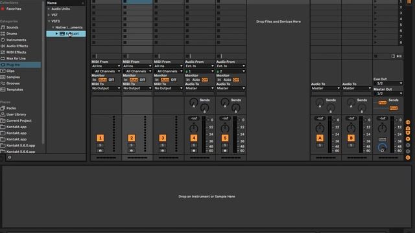This screenshot has height=233, width=415.
Task: Open the Sounds category icon
Action: coord(3,27)
